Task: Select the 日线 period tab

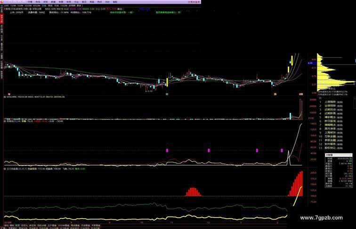Action: pos(44,6)
